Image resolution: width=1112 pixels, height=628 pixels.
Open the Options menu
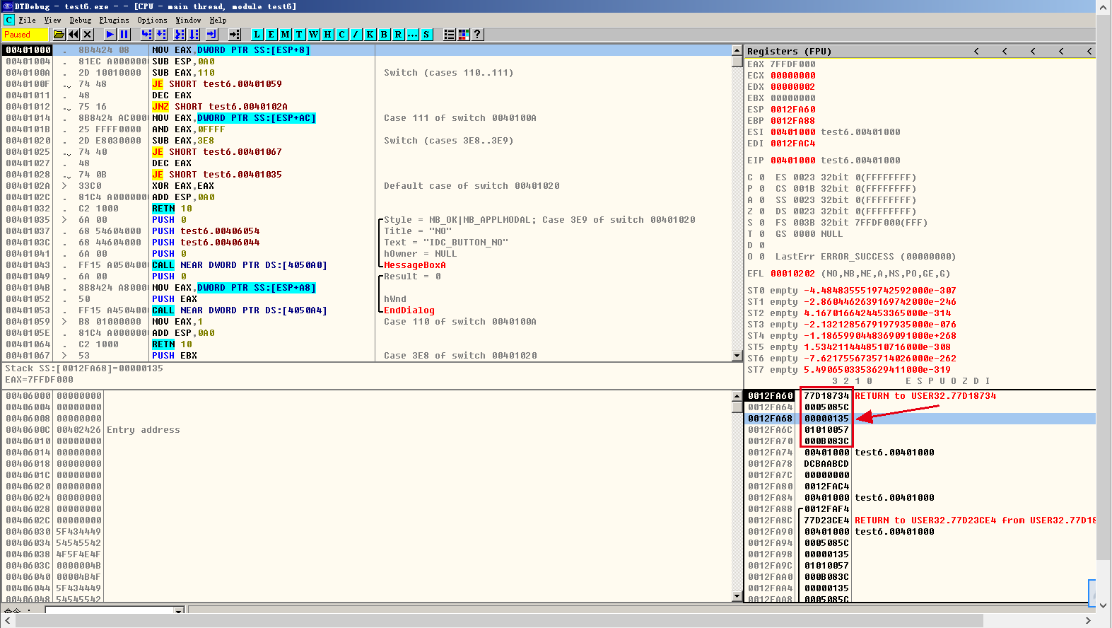click(152, 20)
